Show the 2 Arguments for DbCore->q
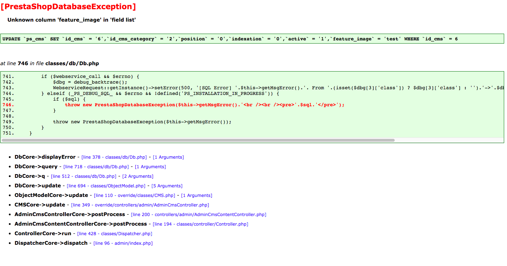507x266 pixels. (x=138, y=176)
